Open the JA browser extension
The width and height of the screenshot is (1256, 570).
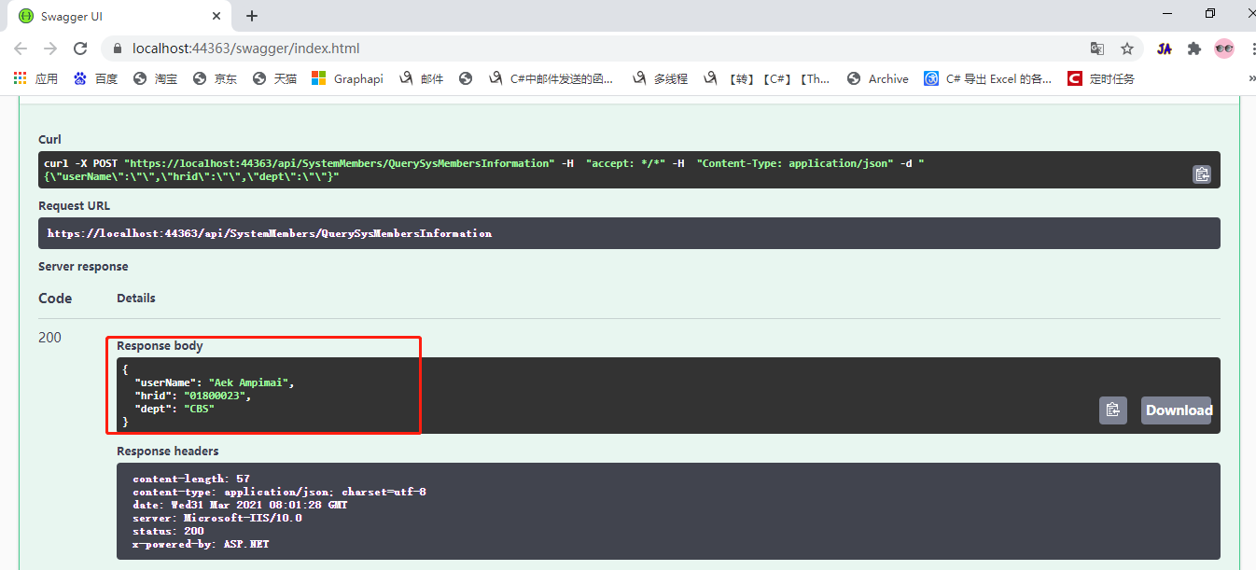pyautogui.click(x=1165, y=49)
